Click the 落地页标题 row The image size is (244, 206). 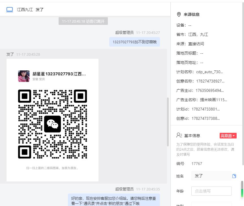click(190, 53)
